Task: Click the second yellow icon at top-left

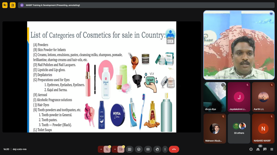Action: click(13, 5)
